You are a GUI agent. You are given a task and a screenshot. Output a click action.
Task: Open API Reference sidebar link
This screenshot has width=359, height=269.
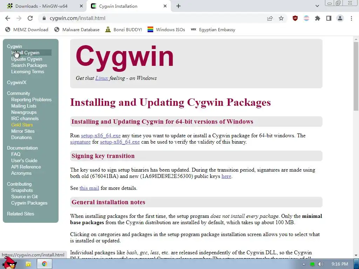coord(26,167)
